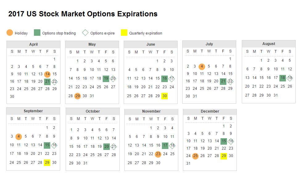305x182 pixels.
Task: Select the December 25 holiday circle
Action: [x=196, y=156]
